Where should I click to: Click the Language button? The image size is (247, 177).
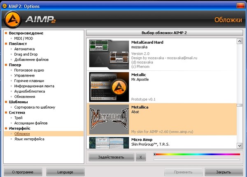65,172
